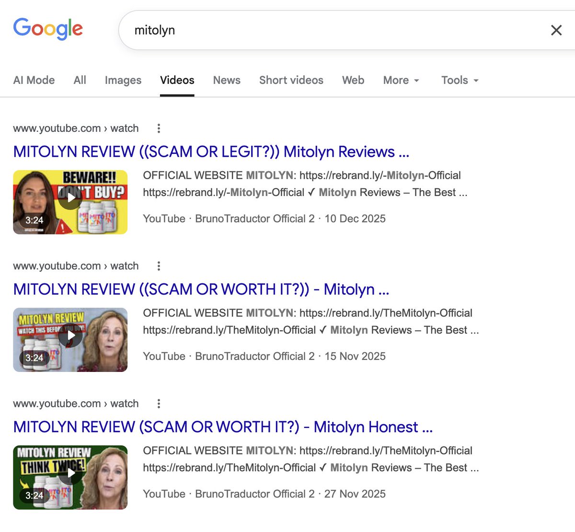
Task: Play the BEWARE DON'T BUY video thumbnail
Action: [x=70, y=202]
